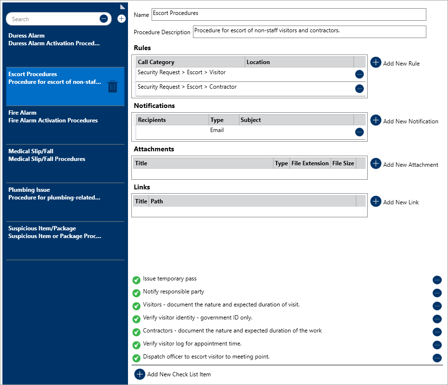Clear the search field using the minus icon
Screen dimensions: 448x385
pyautogui.click(x=103, y=19)
